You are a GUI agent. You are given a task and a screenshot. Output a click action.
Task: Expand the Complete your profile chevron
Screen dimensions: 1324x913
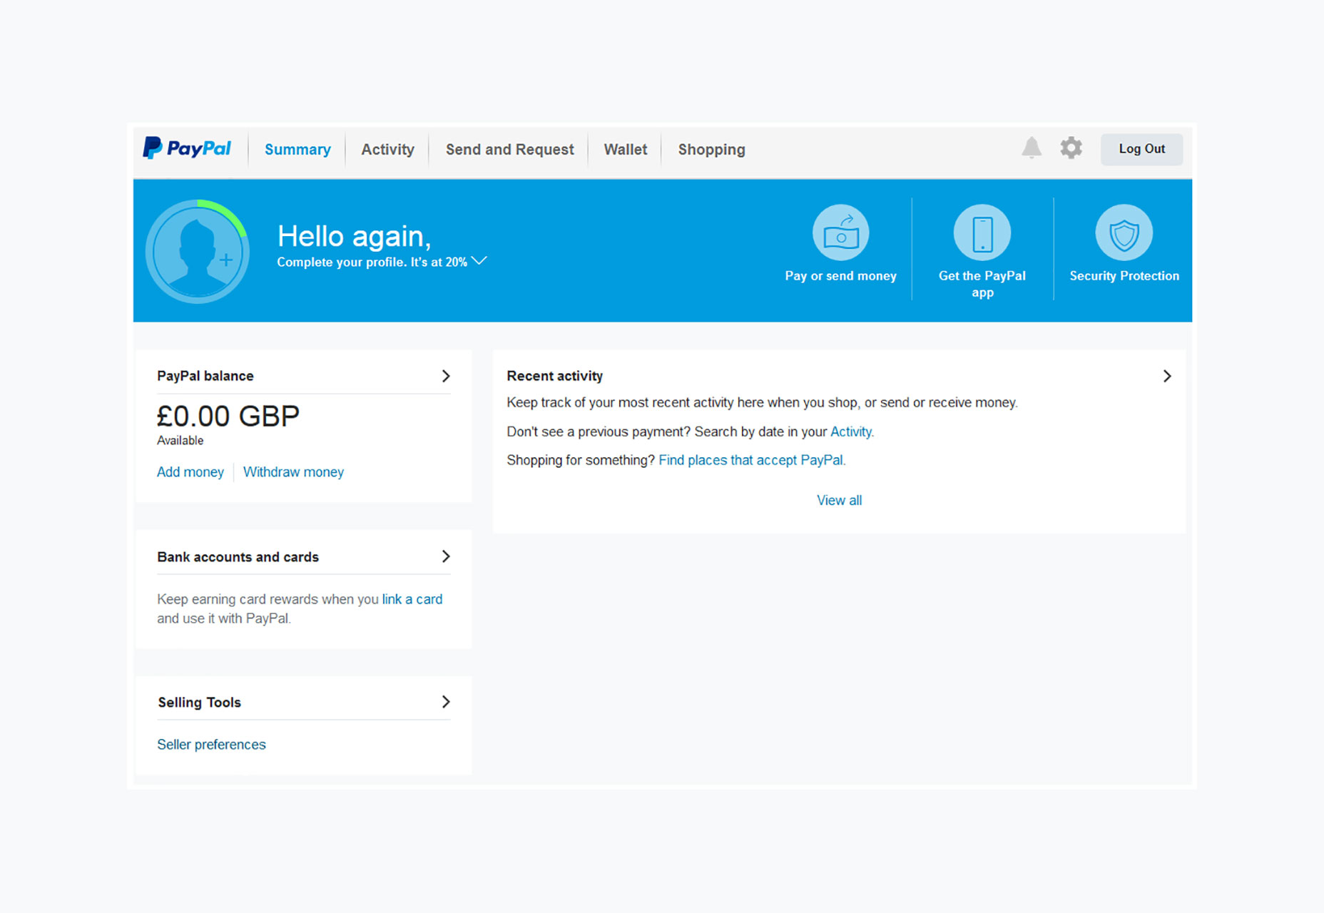pyautogui.click(x=479, y=261)
